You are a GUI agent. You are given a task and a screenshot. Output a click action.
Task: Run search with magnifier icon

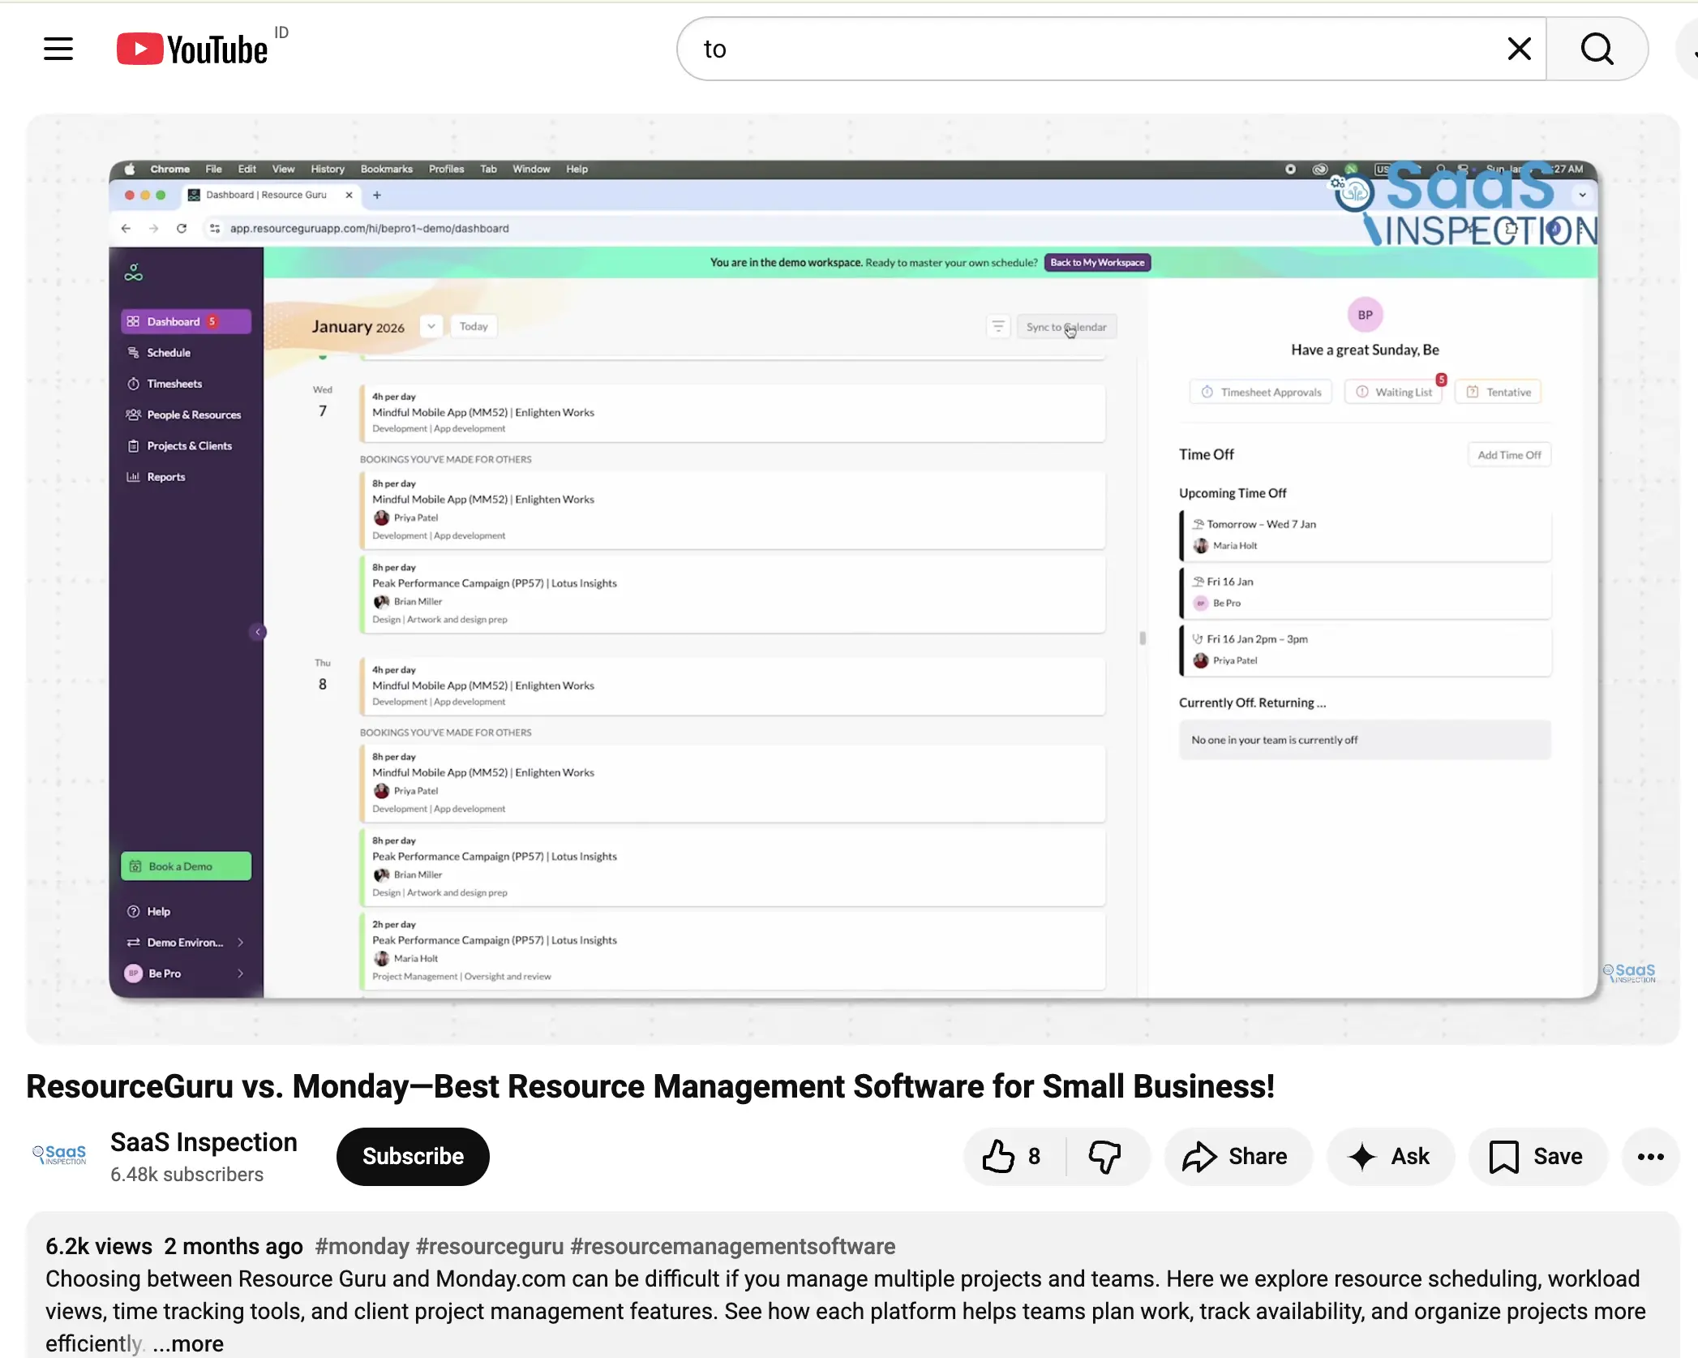click(1597, 49)
